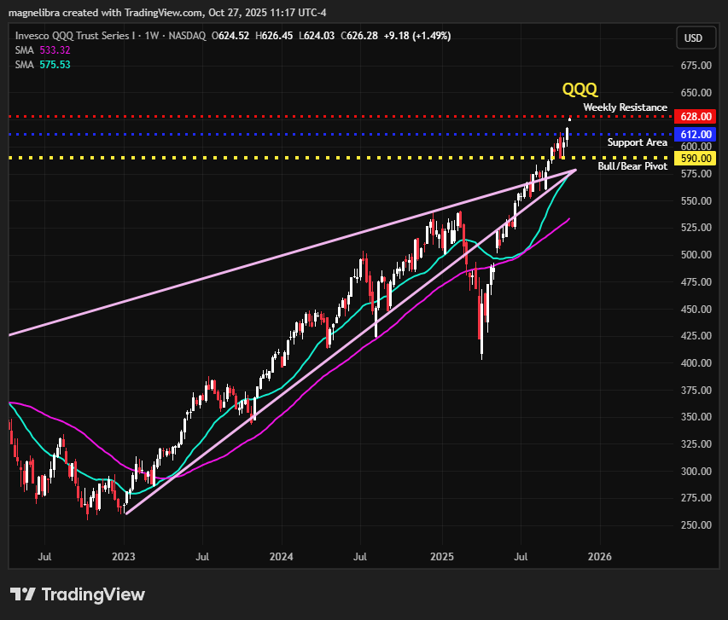728x620 pixels.
Task: Click the 2026 label on time axis
Action: pyautogui.click(x=600, y=556)
